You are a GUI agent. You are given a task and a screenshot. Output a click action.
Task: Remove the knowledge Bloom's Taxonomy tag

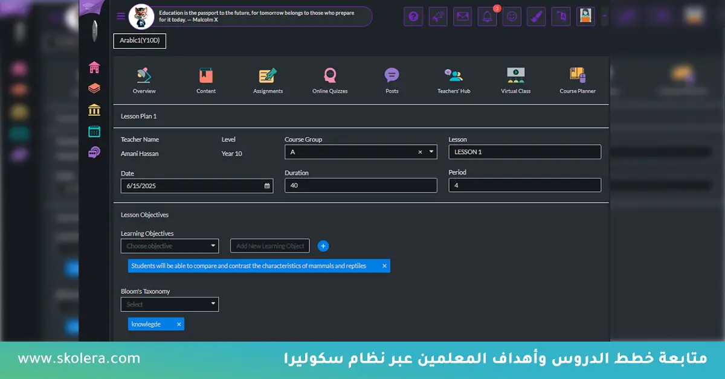point(179,324)
